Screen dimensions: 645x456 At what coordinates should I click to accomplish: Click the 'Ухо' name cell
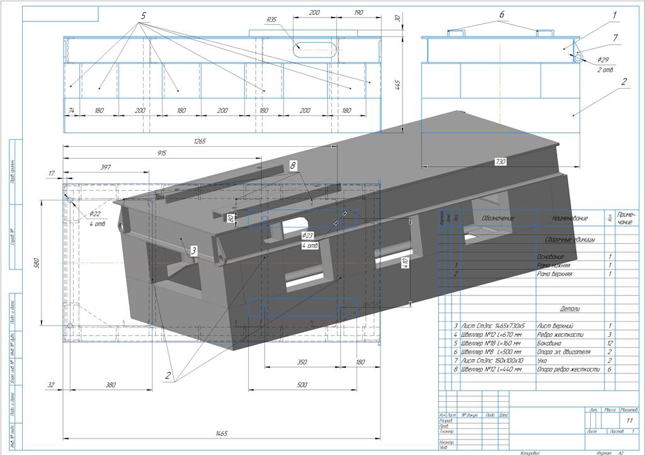pyautogui.click(x=542, y=361)
